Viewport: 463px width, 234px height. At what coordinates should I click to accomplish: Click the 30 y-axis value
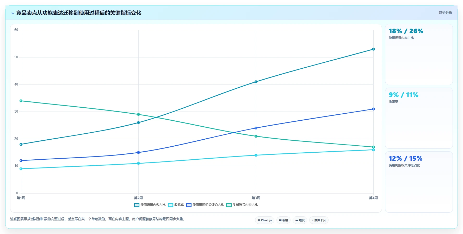click(16, 112)
